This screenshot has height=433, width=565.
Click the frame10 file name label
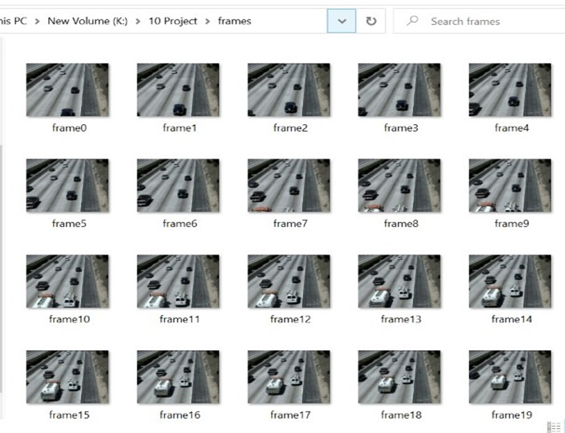tap(69, 319)
